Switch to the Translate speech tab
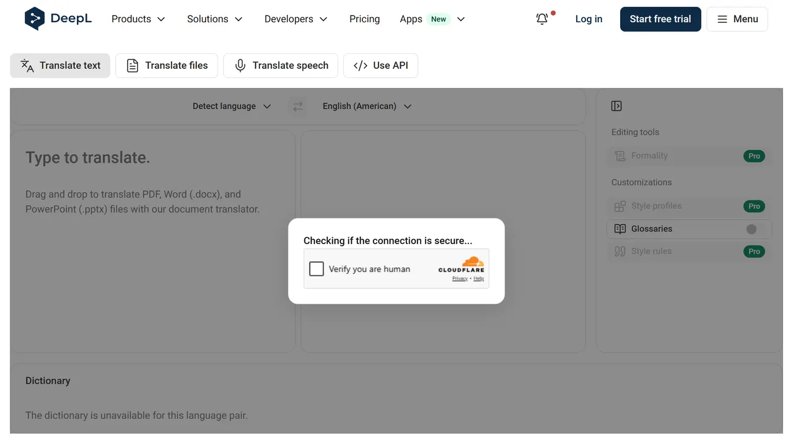Screen dimensions: 793x446 pos(281,66)
